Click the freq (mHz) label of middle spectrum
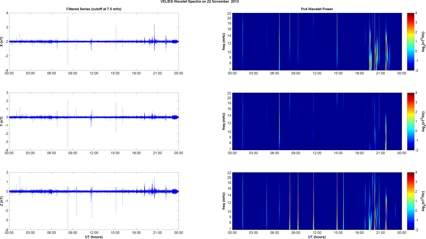This screenshot has width=426, height=239. pos(224,121)
